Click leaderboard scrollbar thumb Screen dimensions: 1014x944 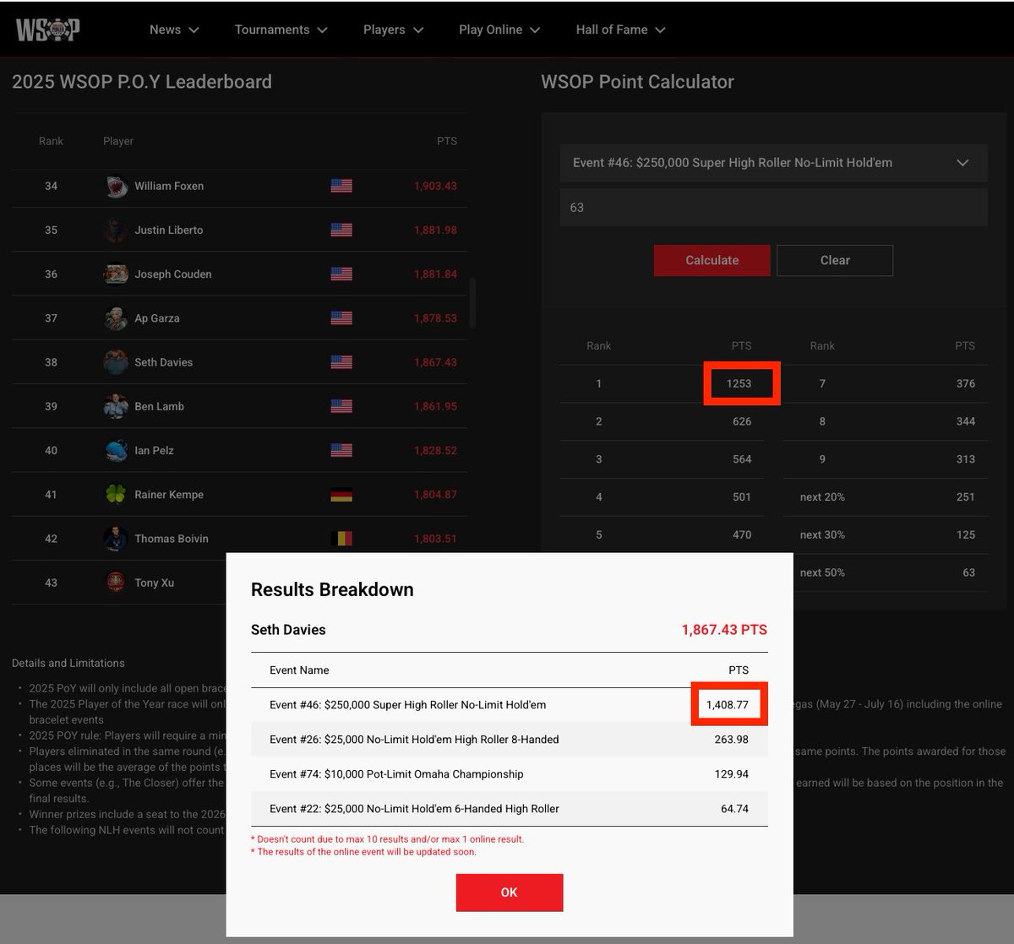tap(472, 303)
